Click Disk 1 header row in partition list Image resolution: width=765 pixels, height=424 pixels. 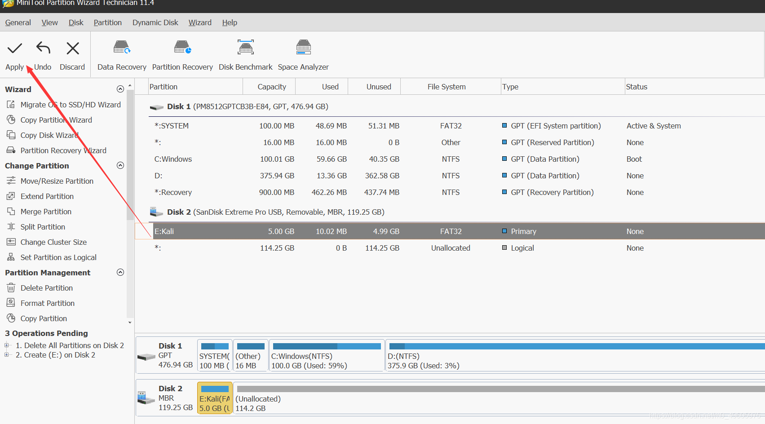pyautogui.click(x=457, y=106)
